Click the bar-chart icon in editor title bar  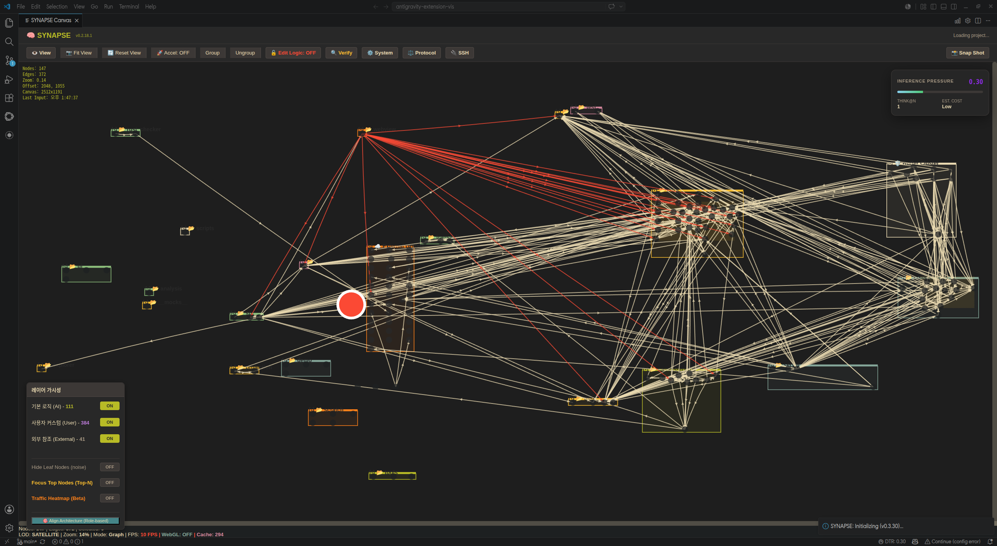pyautogui.click(x=958, y=21)
